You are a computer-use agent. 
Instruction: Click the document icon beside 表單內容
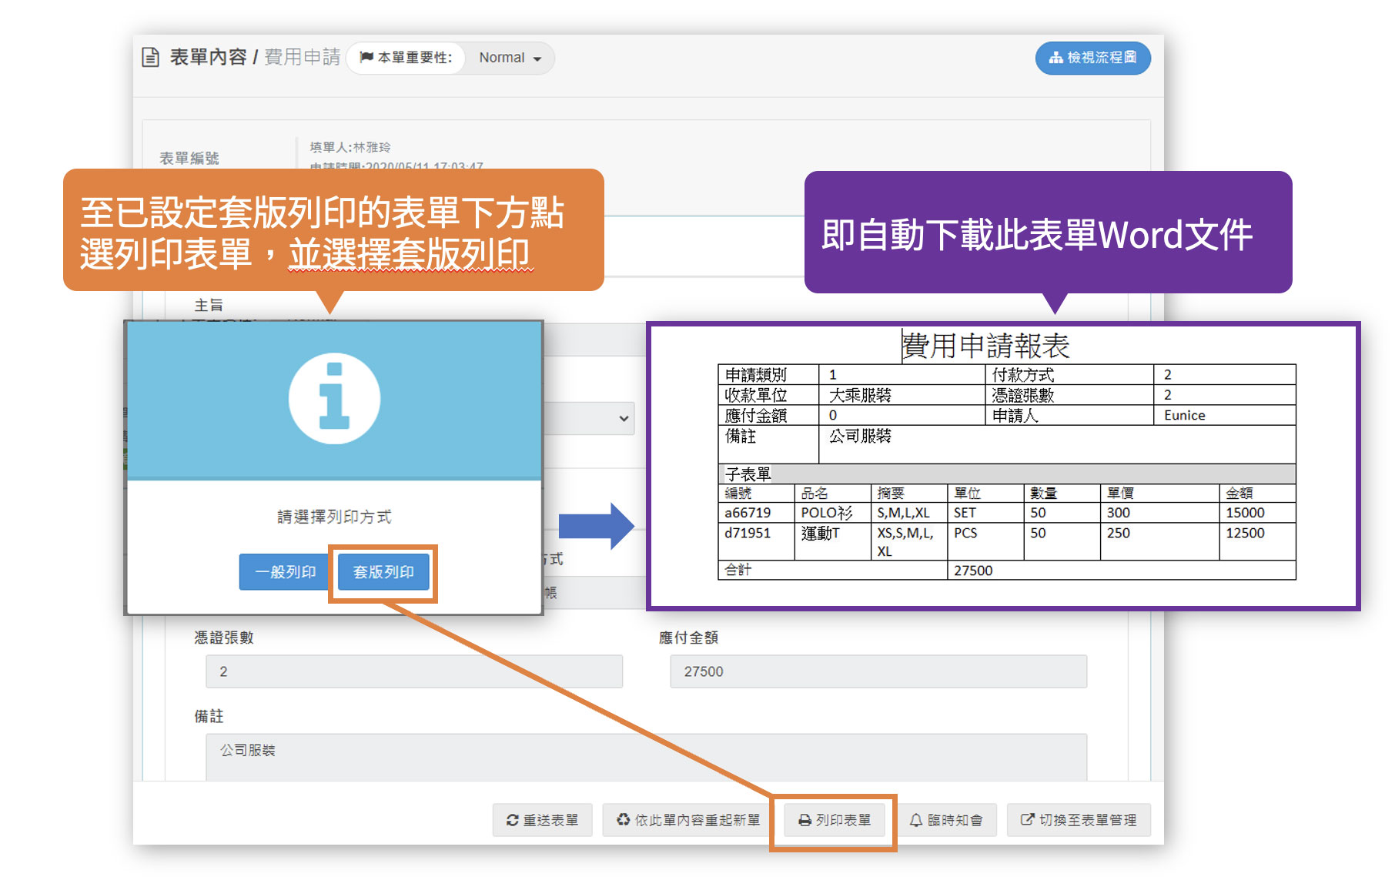point(151,58)
